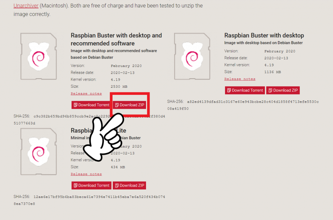
Task: Click the SD card image for Buster Lite
Action: pyautogui.click(x=38, y=151)
